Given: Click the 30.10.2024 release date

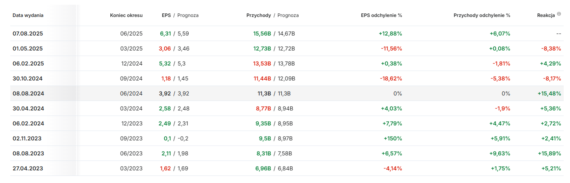Looking at the screenshot, I should [28, 78].
